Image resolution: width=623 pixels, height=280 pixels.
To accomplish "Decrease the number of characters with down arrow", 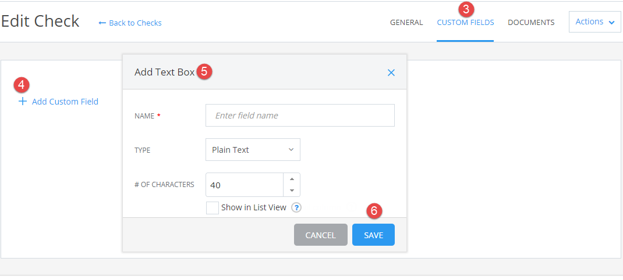I will pyautogui.click(x=292, y=191).
